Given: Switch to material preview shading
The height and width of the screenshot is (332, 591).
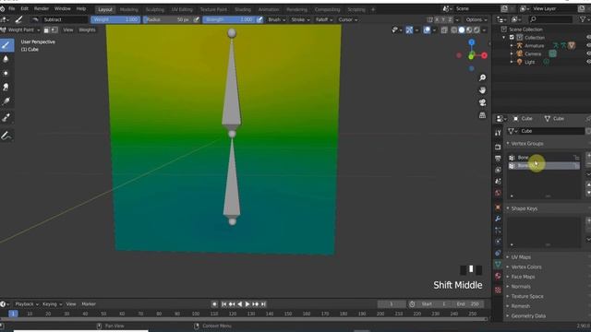Looking at the screenshot, I should point(469,30).
